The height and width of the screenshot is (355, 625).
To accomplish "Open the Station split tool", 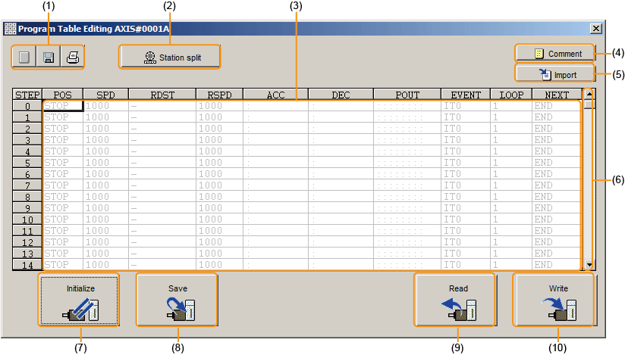I will 170,57.
